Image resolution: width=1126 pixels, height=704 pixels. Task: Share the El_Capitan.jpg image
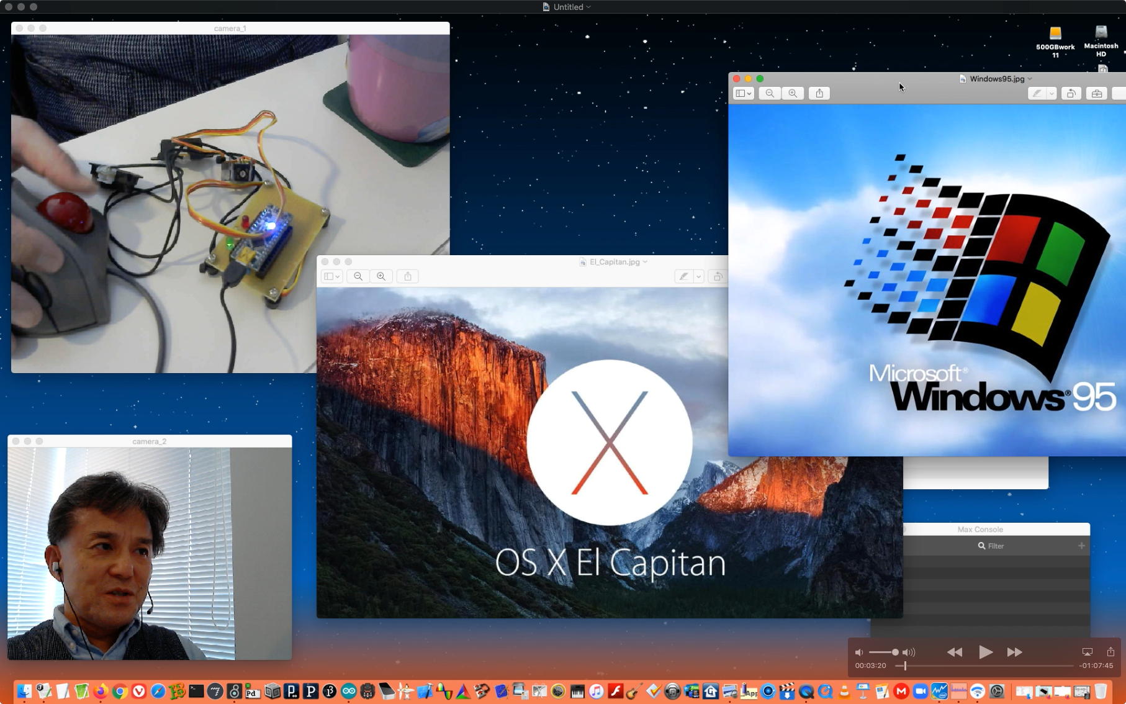tap(408, 276)
